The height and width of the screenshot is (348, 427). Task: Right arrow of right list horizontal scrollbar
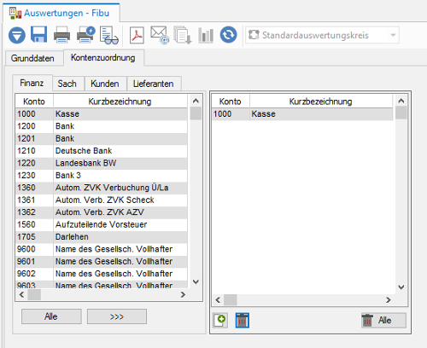tap(389, 300)
